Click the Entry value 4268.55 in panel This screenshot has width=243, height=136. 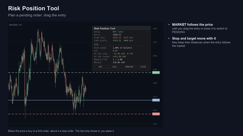(117, 35)
